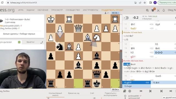Open the FM JonSnowNW (2587) player profile link

coord(11,26)
